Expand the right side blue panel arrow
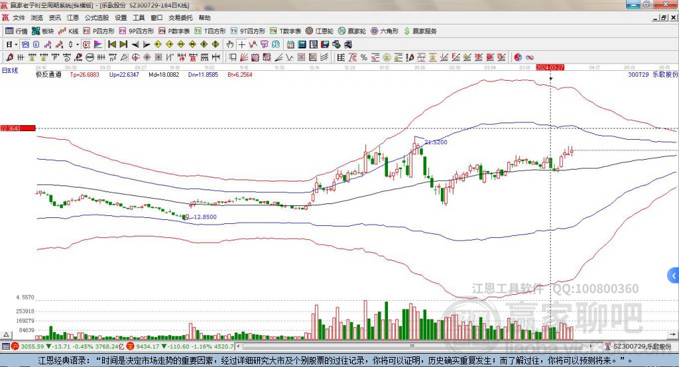This screenshot has width=679, height=367. coord(674,276)
